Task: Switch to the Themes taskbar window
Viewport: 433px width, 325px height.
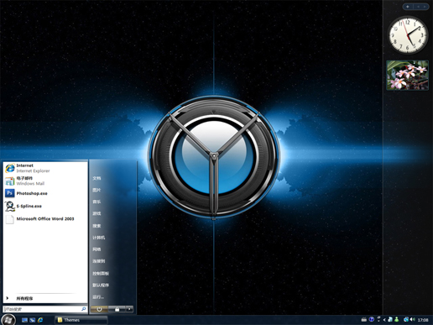Action: 81,320
